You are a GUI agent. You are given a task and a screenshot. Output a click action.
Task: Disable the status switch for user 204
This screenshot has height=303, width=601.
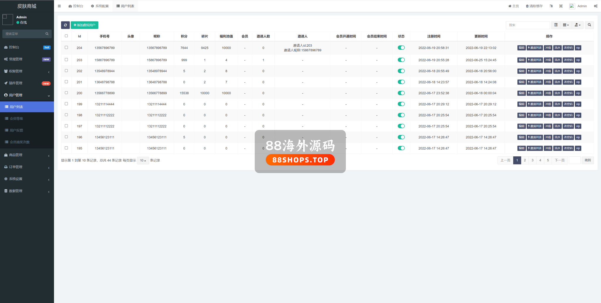(x=401, y=48)
